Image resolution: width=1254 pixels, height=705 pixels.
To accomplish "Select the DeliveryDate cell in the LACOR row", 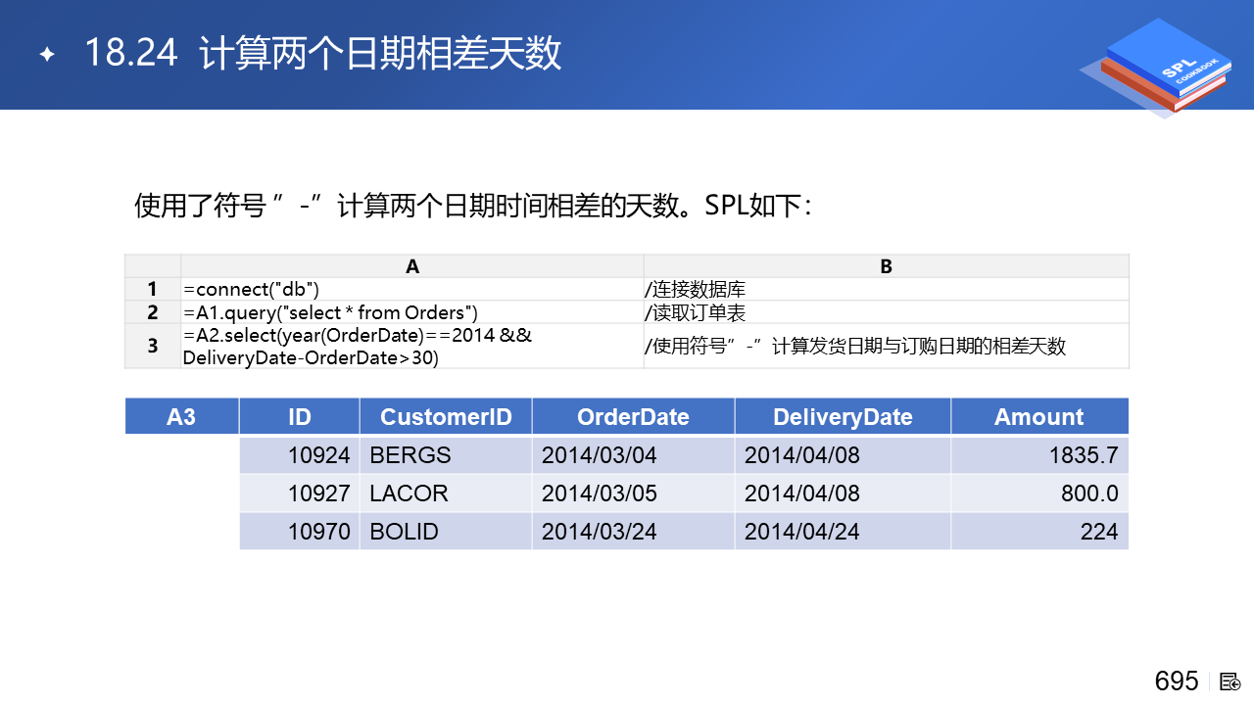I will coord(843,493).
